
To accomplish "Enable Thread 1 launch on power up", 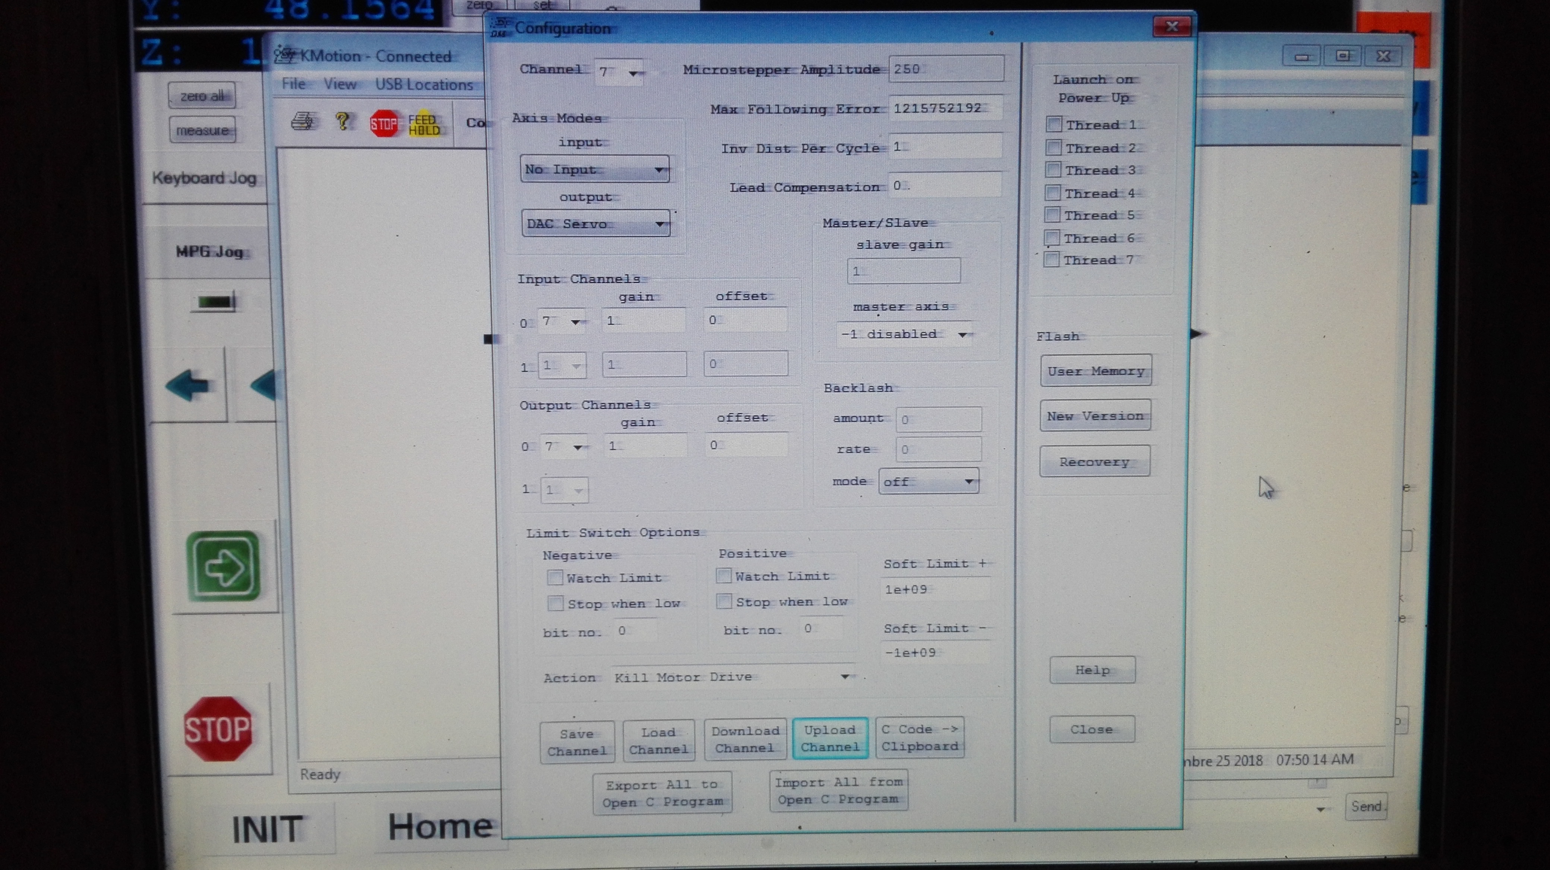I will (1054, 124).
